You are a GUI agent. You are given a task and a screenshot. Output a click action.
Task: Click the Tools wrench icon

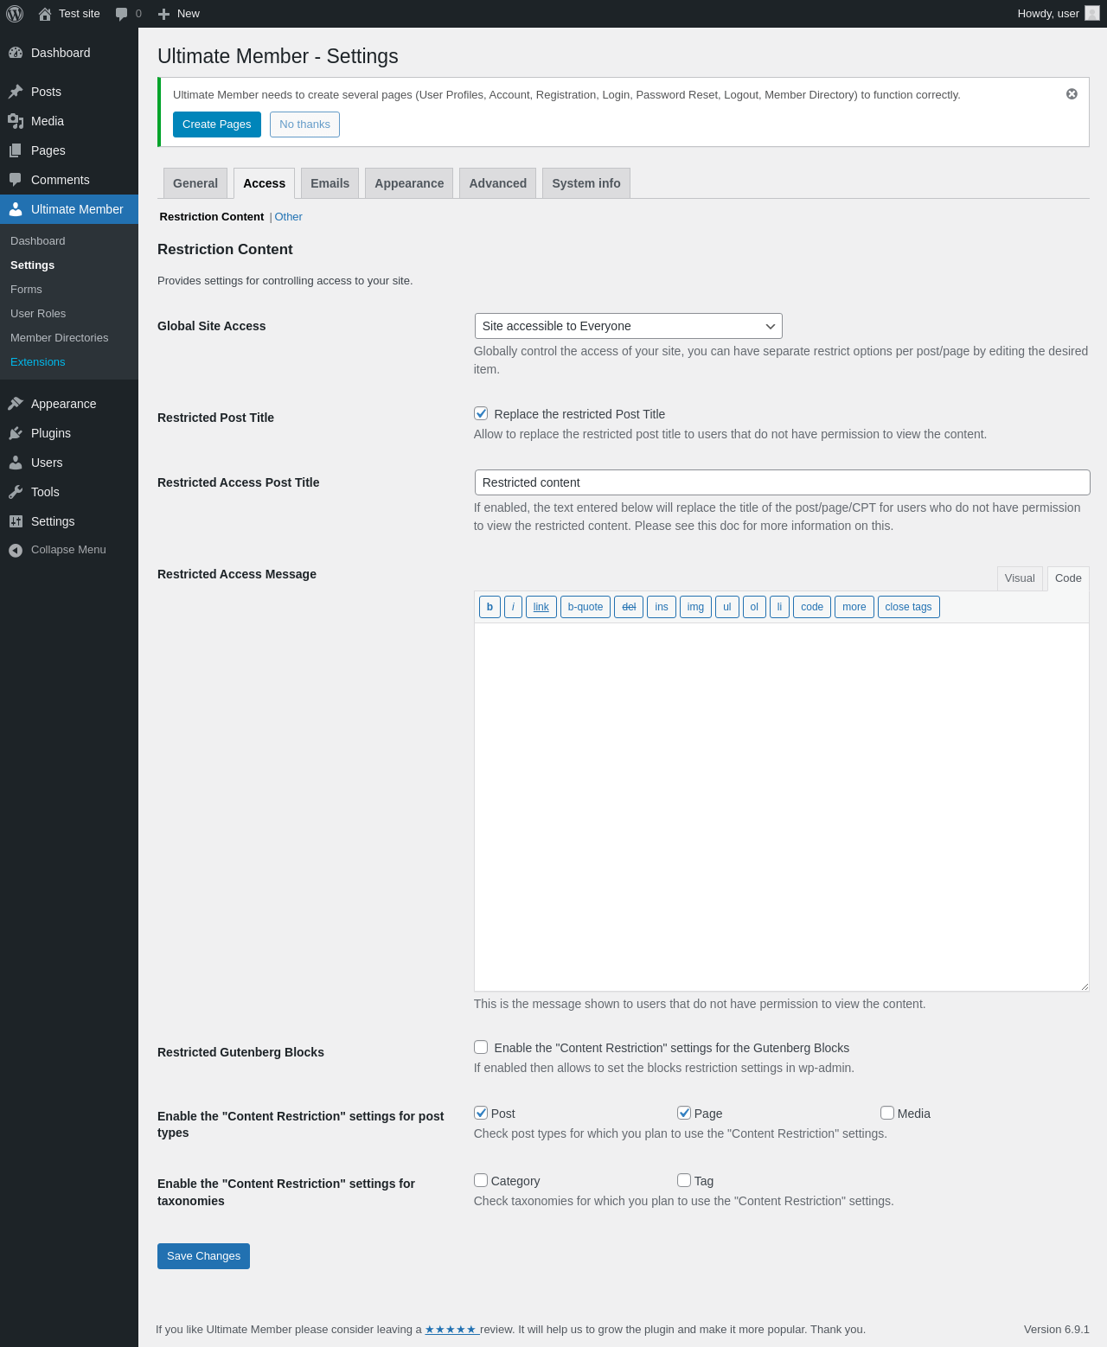(x=16, y=492)
